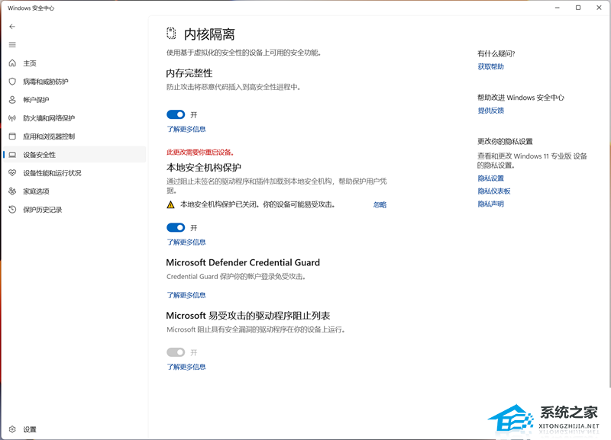Close the Windows 安全中心 window
This screenshot has height=440, width=611.
599,8
